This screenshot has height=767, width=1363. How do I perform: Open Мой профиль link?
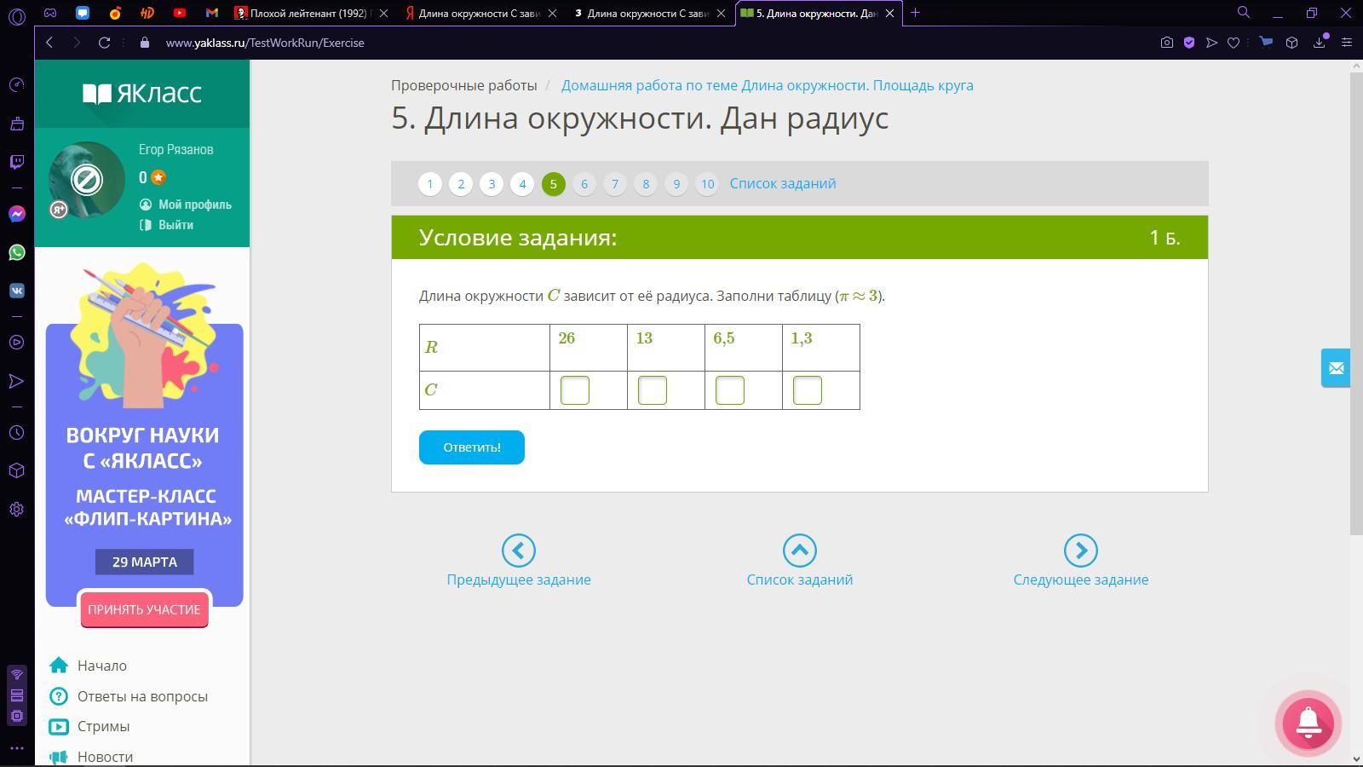[x=194, y=205]
